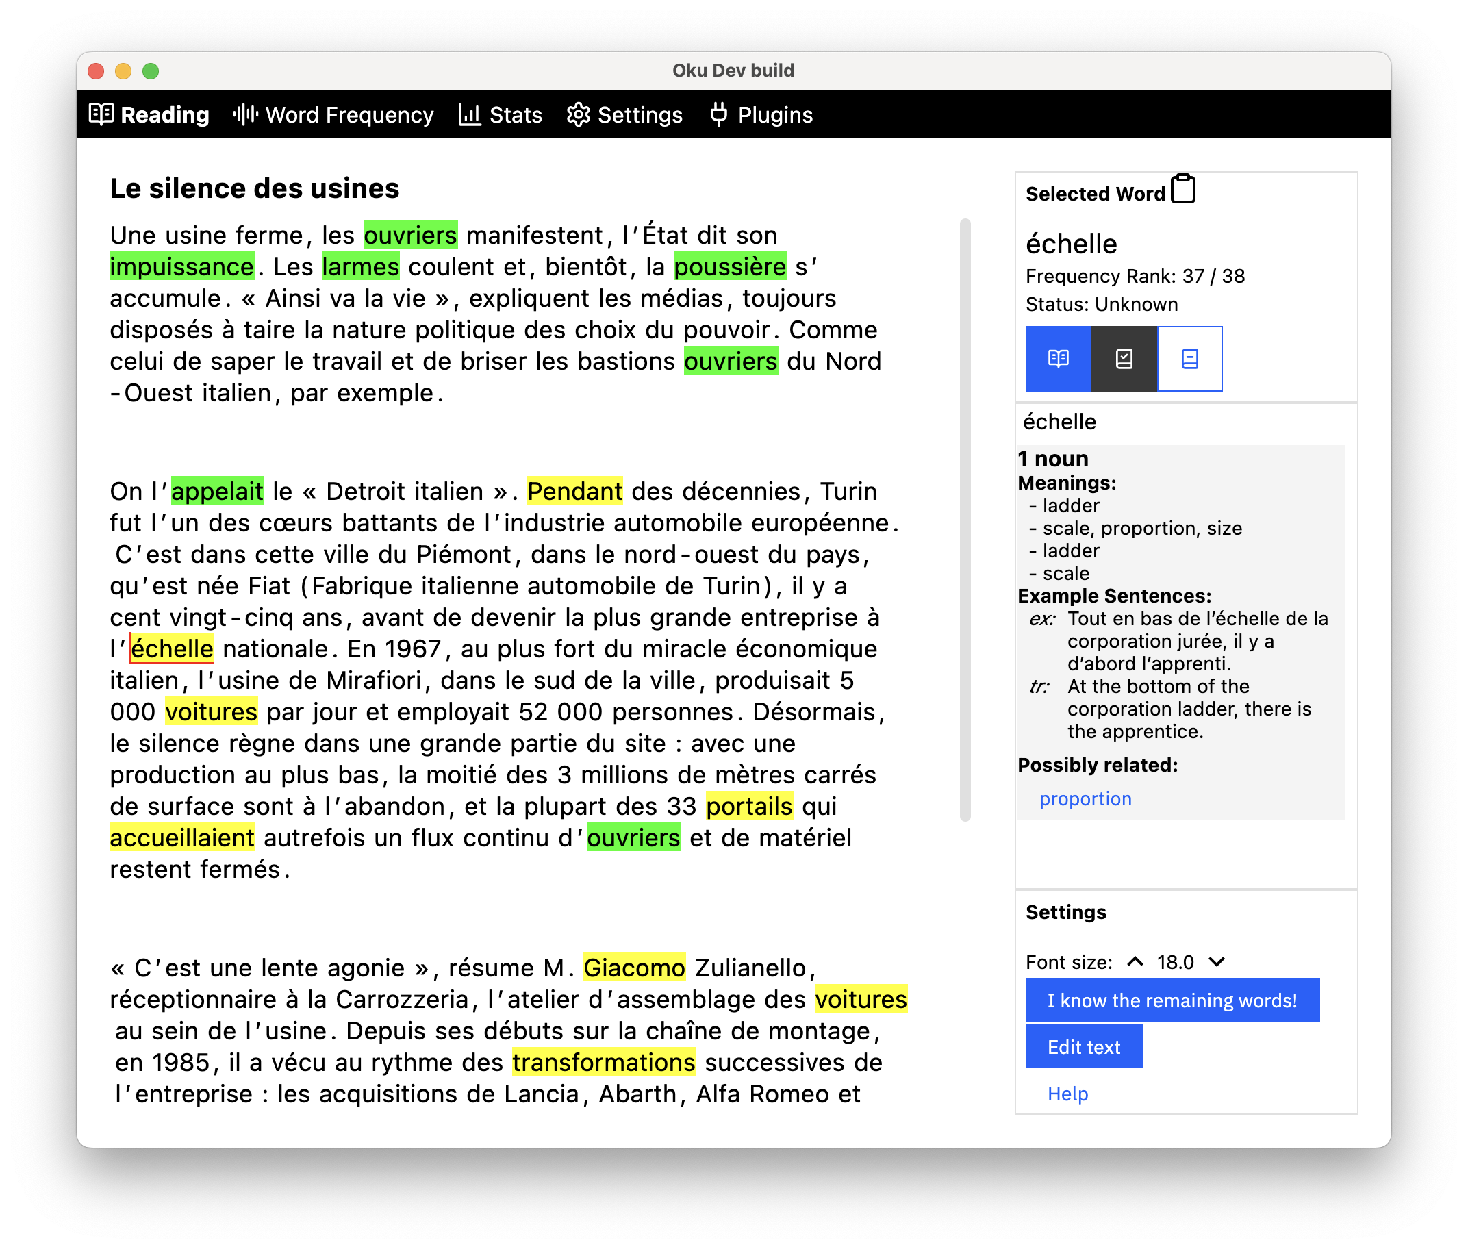Select the word 'échelle' in the text
This screenshot has width=1468, height=1249.
pyautogui.click(x=172, y=648)
